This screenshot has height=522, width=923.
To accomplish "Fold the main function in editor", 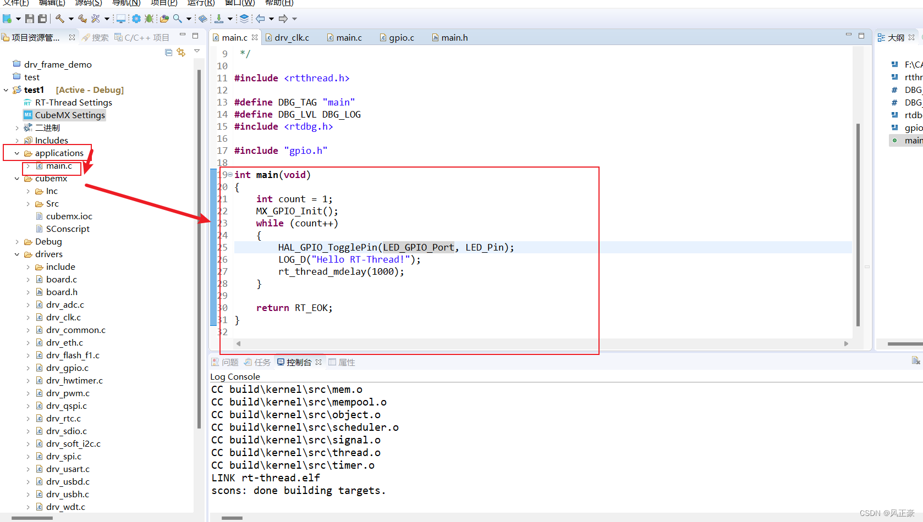I will tap(230, 175).
